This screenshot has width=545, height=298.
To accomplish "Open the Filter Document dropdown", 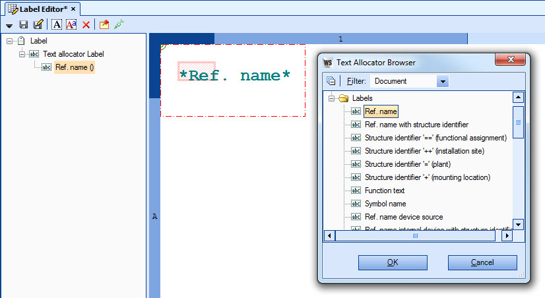I will pyautogui.click(x=443, y=81).
